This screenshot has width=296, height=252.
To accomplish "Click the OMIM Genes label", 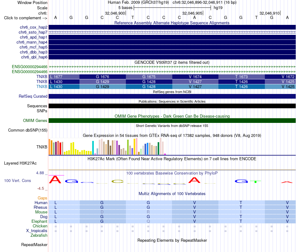I will point(35,121).
